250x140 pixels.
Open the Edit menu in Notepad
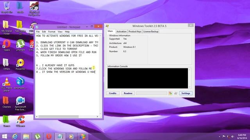tap(44, 32)
